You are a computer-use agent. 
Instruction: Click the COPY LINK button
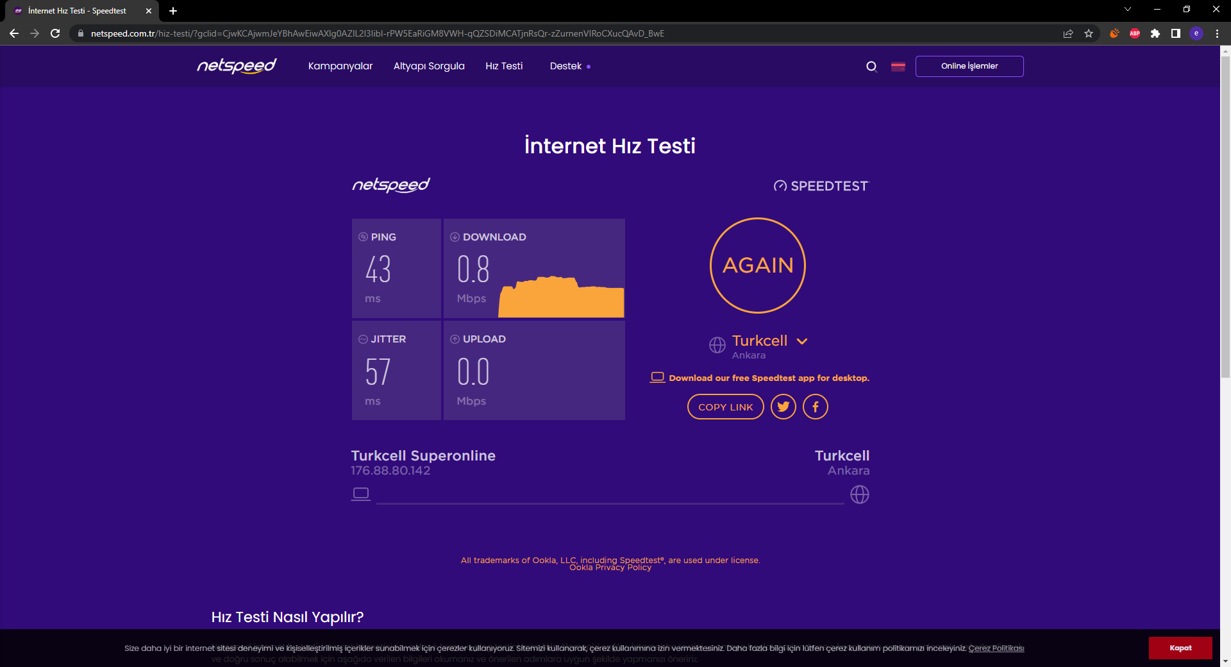point(726,407)
